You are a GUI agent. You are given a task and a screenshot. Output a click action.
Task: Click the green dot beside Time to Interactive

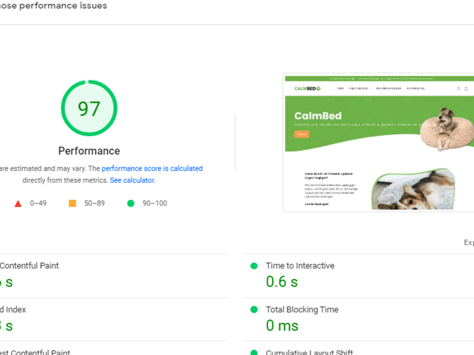pyautogui.click(x=254, y=266)
